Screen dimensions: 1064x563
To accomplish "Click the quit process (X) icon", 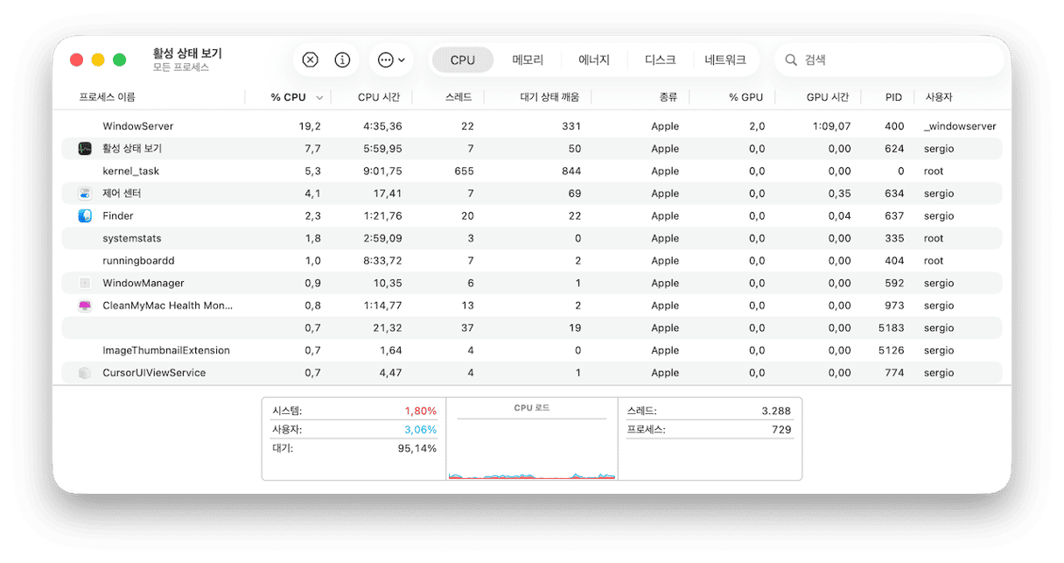I will point(310,60).
